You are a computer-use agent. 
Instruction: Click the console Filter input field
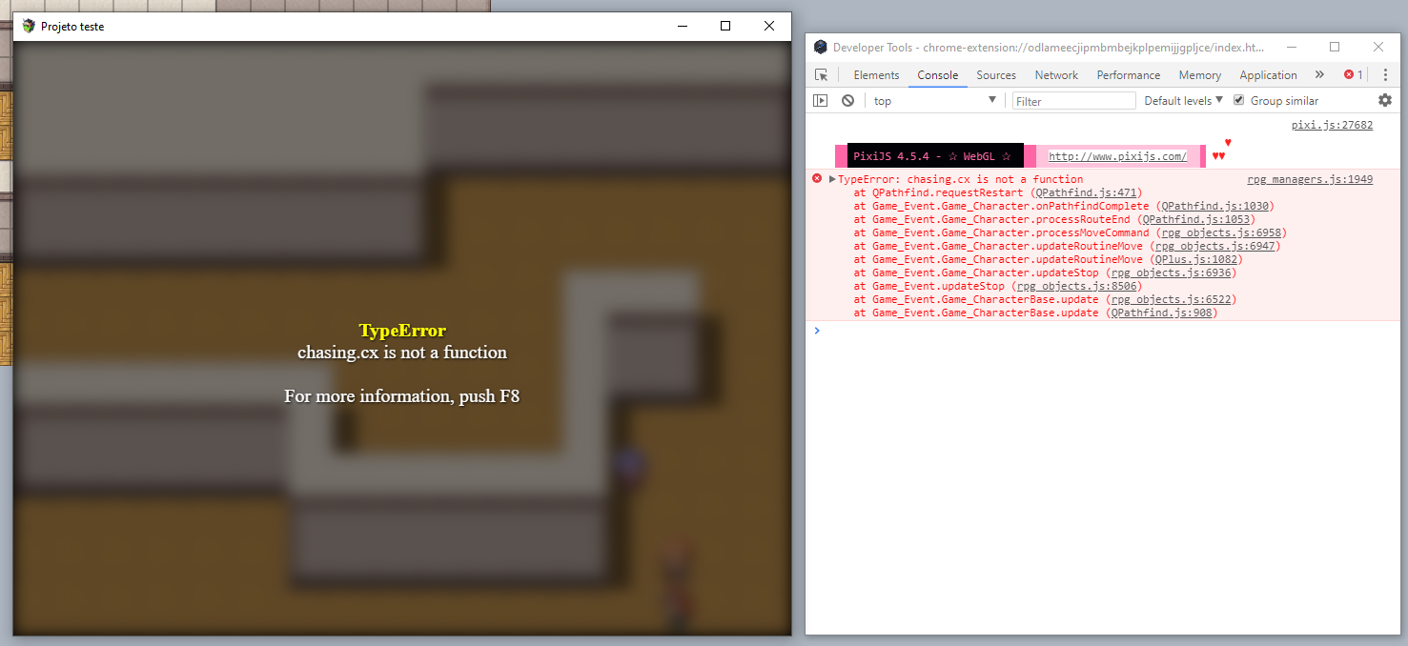click(1074, 100)
